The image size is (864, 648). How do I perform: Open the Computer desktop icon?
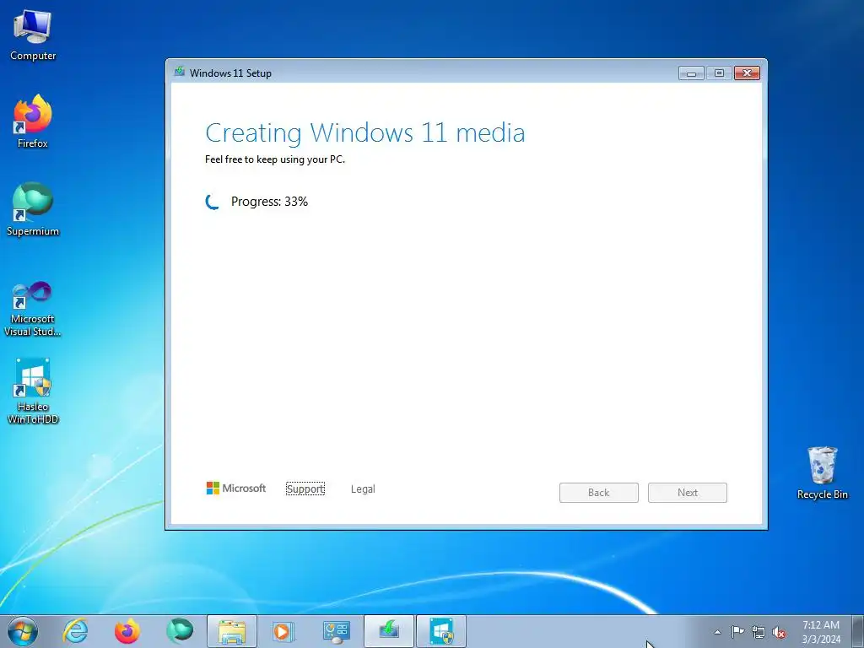33,35
